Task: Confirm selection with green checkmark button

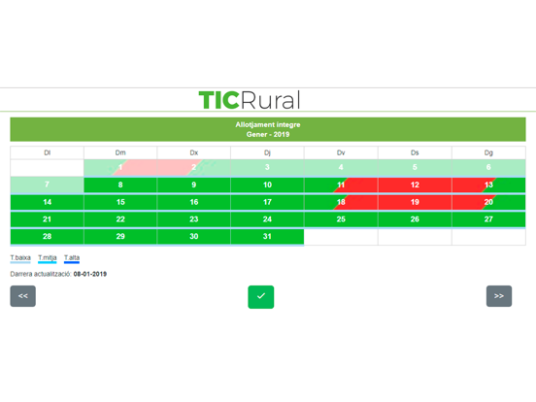Action: click(261, 297)
